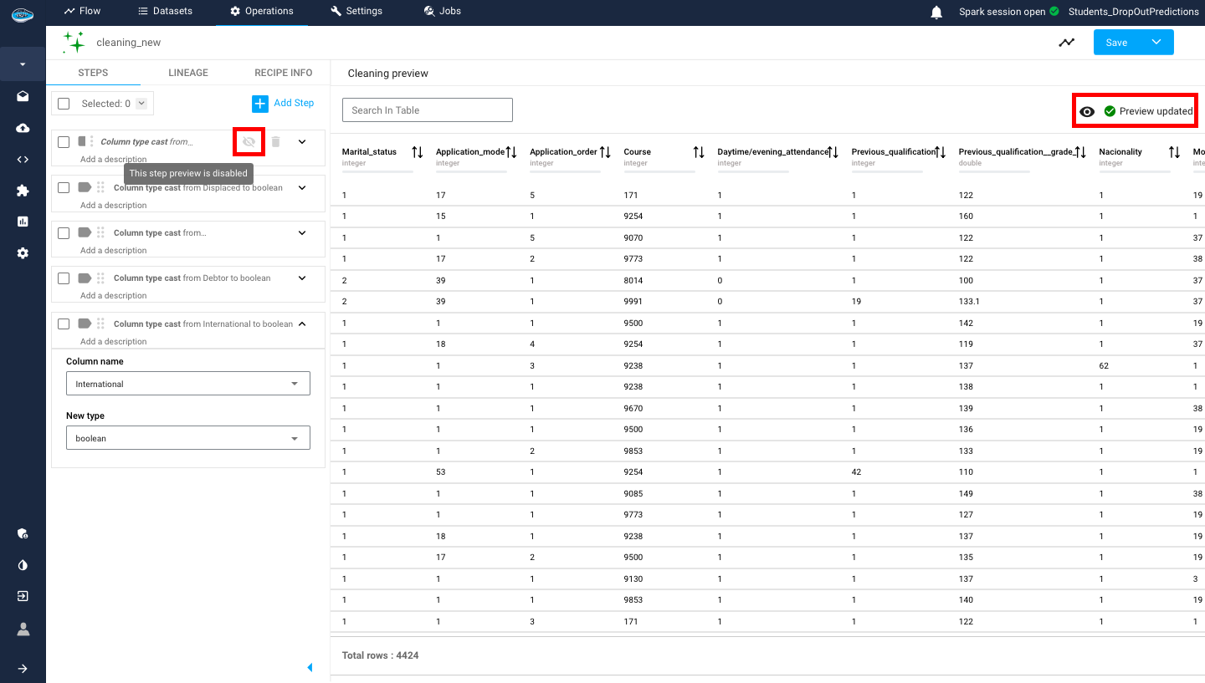Click the Search In Table field
This screenshot has height=683, width=1205.
tap(427, 110)
